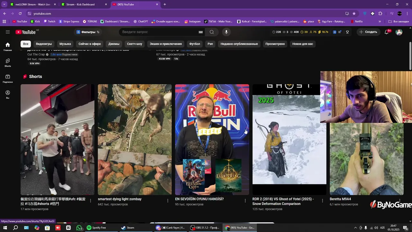The height and width of the screenshot is (232, 412).
Task: Open the Red Bull Short thumbnail
Action: 212,140
